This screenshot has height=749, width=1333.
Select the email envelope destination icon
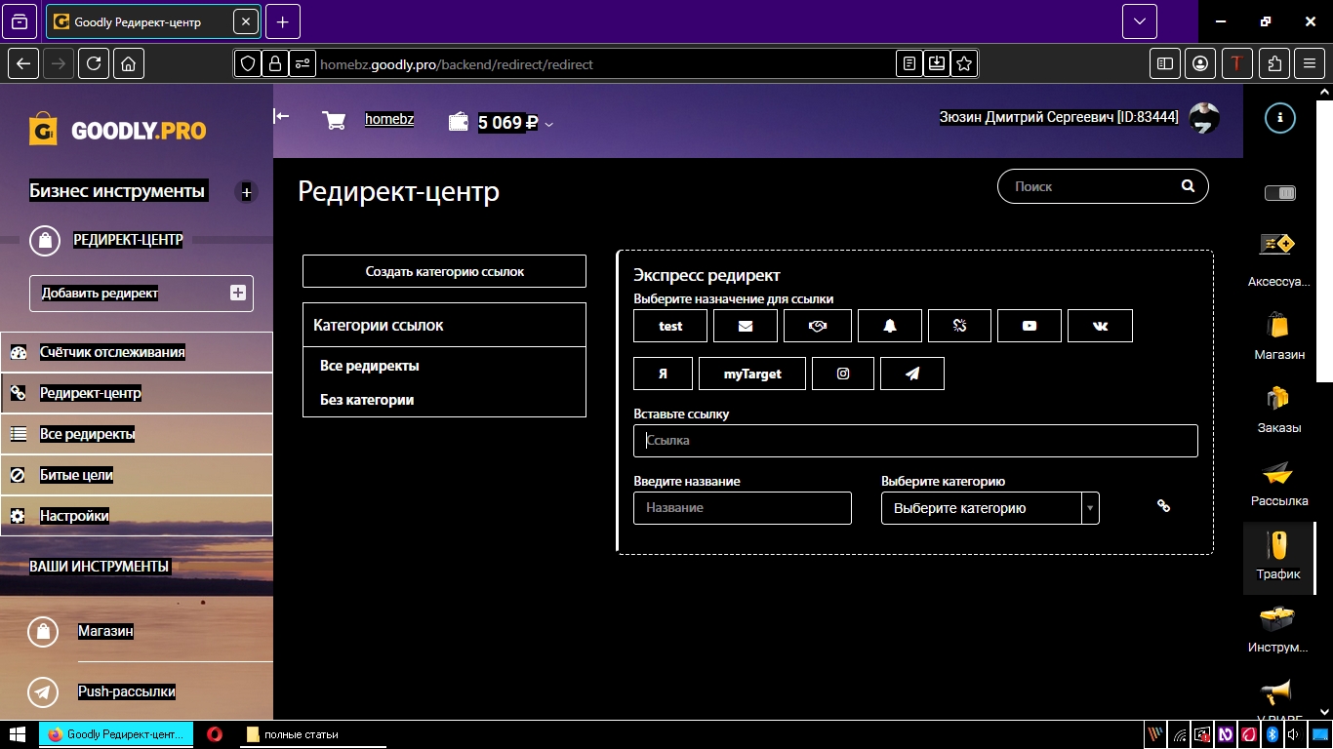click(746, 326)
